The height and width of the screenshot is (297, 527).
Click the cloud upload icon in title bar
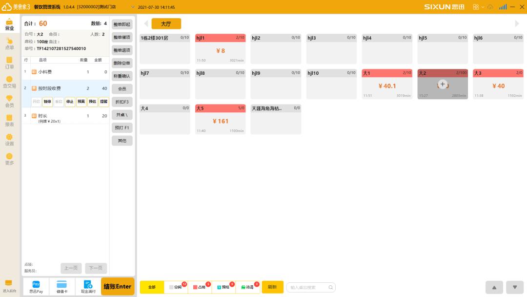[x=490, y=7]
